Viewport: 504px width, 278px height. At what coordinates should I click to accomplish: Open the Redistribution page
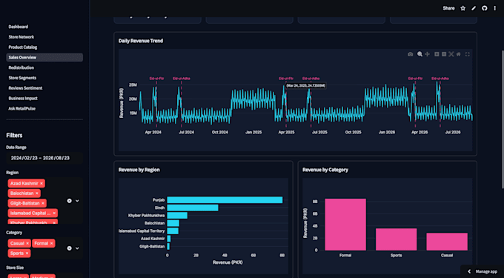tap(44, 67)
